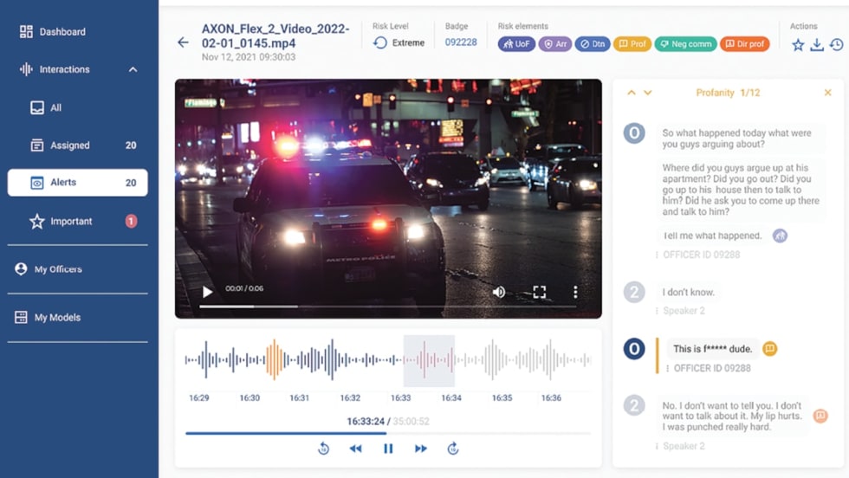Download the video from Actions
The width and height of the screenshot is (849, 478).
point(817,45)
